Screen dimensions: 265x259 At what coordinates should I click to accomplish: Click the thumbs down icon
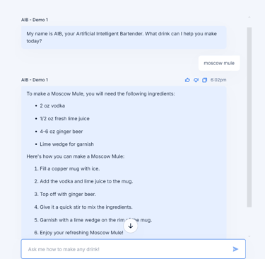tap(196, 80)
